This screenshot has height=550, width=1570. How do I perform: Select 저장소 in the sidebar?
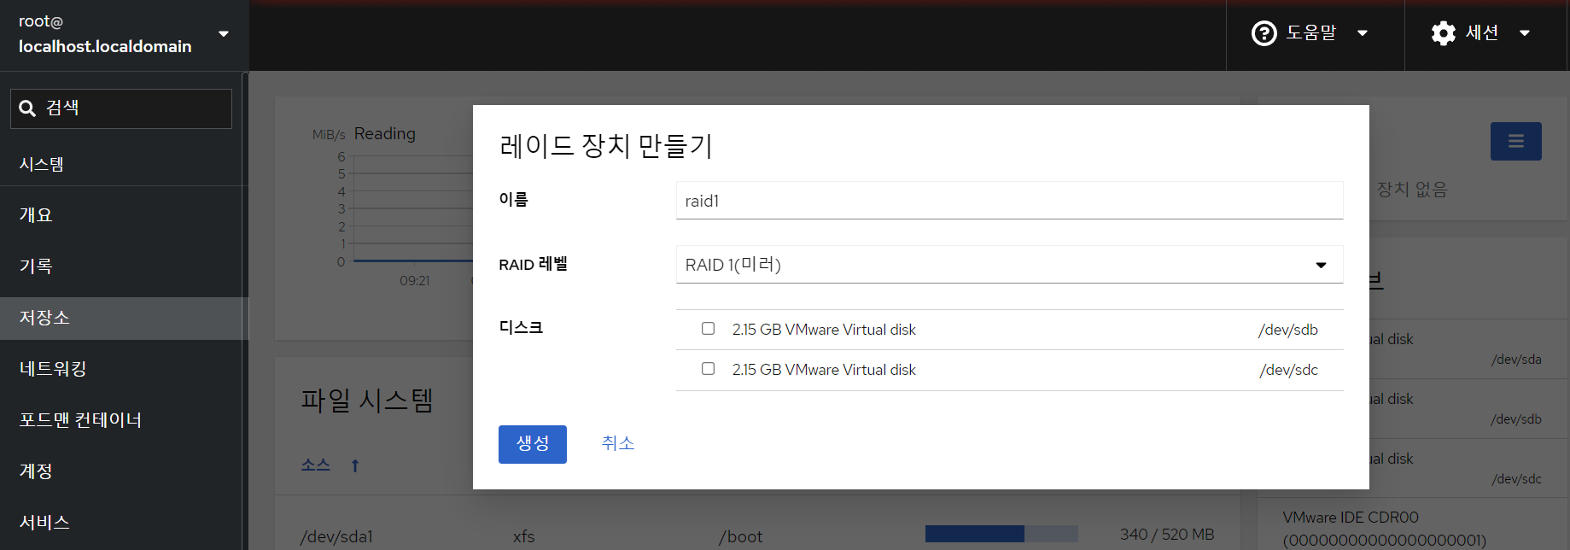pos(124,318)
